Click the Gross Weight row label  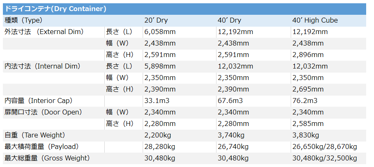pos(47,158)
